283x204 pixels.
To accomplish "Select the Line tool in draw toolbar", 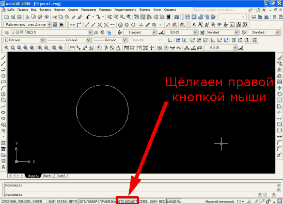I will point(3,58).
